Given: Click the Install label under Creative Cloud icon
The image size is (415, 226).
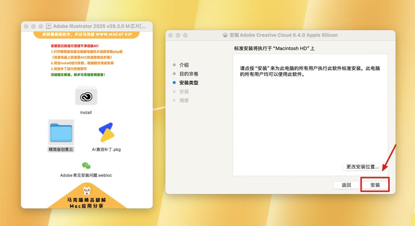Looking at the screenshot, I should pyautogui.click(x=86, y=112).
